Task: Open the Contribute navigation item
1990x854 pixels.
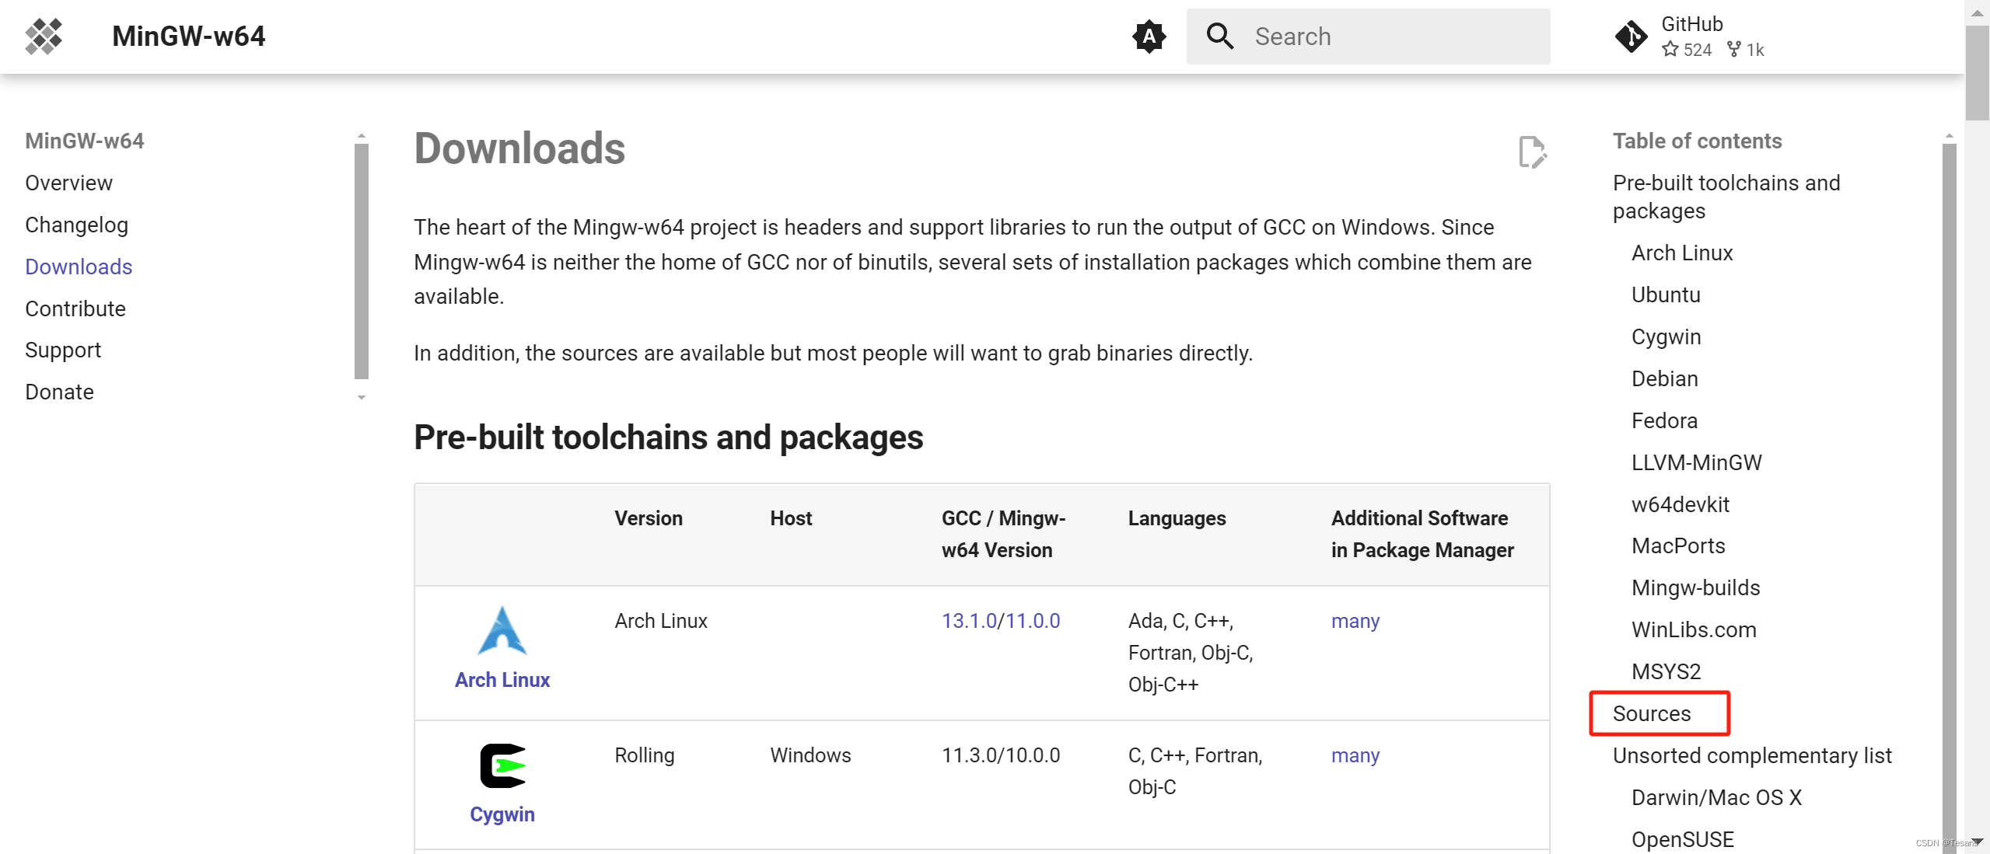Action: point(75,308)
